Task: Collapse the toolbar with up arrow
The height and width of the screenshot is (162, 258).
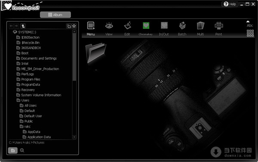Action: tap(248, 22)
